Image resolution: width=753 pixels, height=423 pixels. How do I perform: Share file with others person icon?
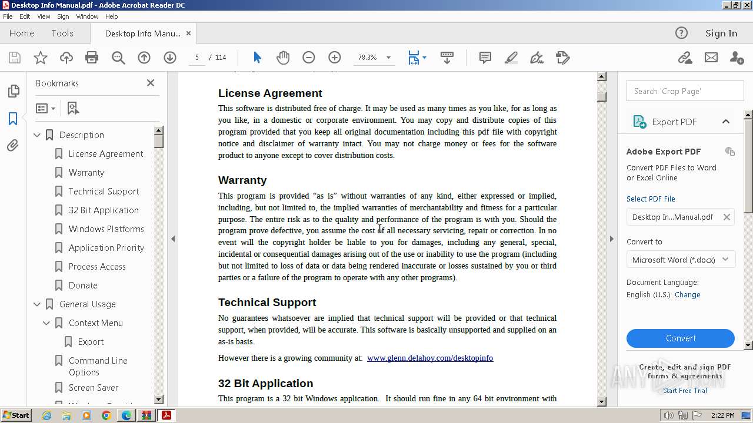tap(737, 58)
